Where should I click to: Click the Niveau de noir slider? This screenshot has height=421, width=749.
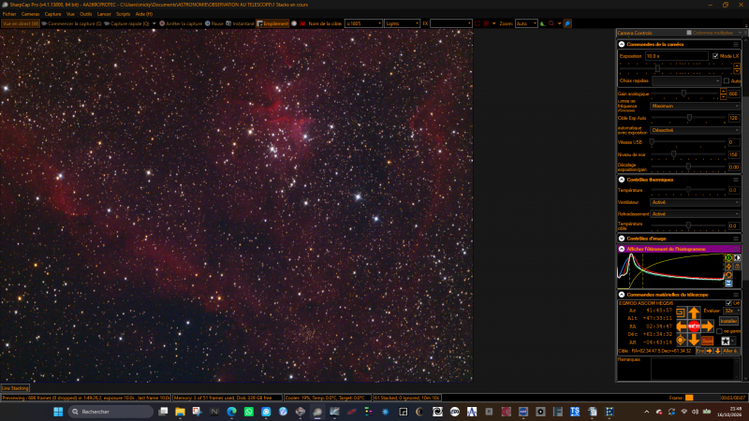pos(688,154)
